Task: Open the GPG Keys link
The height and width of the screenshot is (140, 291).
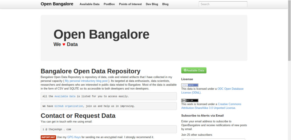Action: 74,137
